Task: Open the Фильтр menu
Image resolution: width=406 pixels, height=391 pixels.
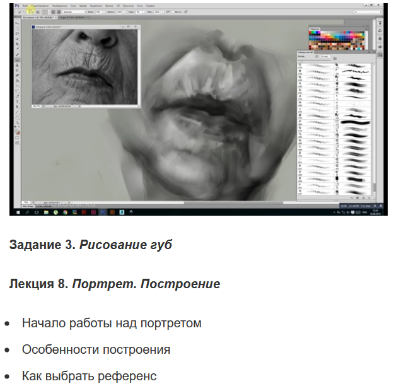Action: pos(110,6)
